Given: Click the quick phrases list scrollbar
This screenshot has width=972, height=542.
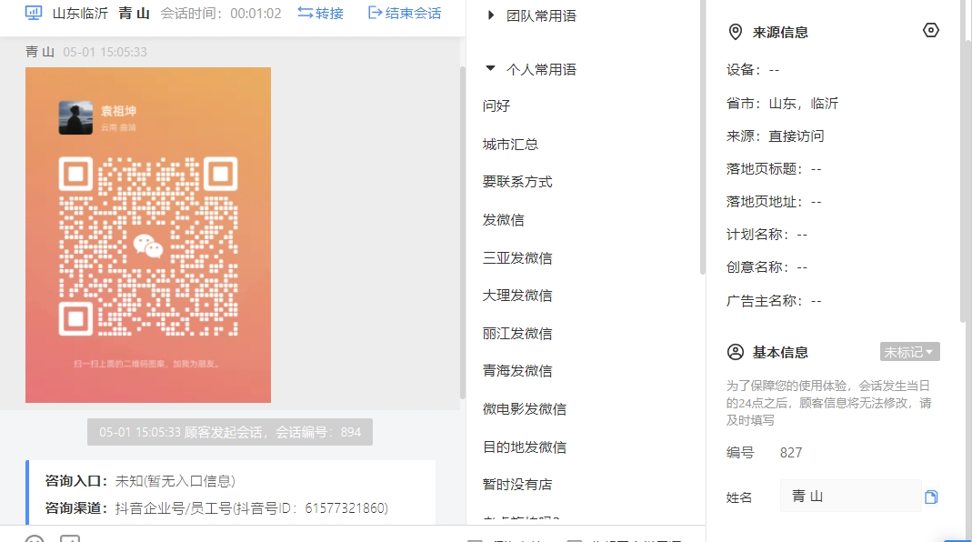Looking at the screenshot, I should coord(702,136).
